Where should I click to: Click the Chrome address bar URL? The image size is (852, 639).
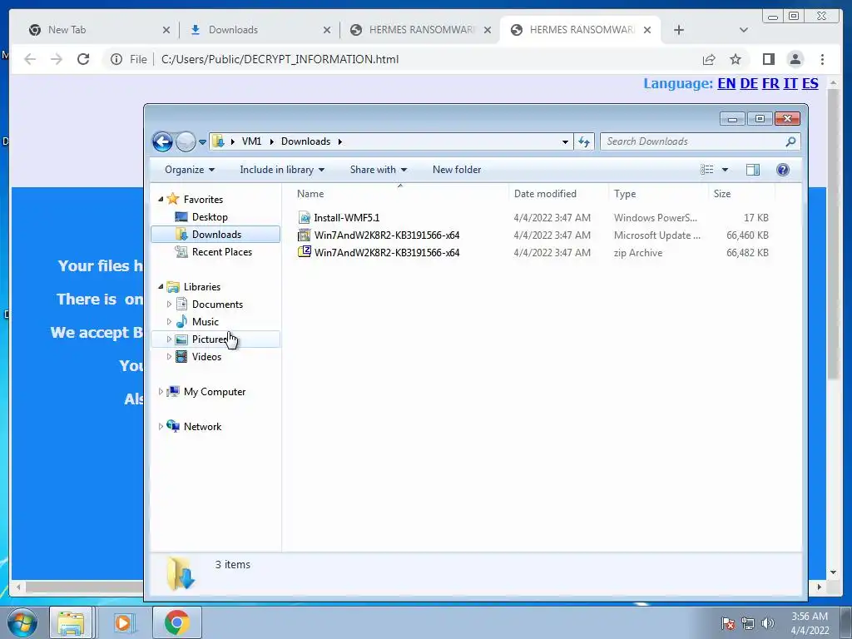click(x=280, y=59)
